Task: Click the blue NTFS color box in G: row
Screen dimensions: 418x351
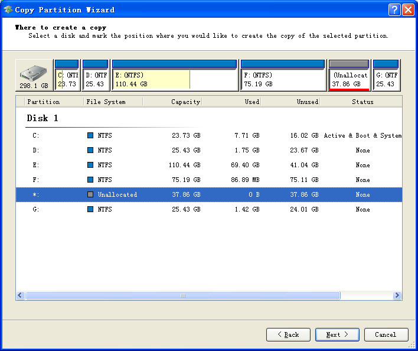Action: 90,209
